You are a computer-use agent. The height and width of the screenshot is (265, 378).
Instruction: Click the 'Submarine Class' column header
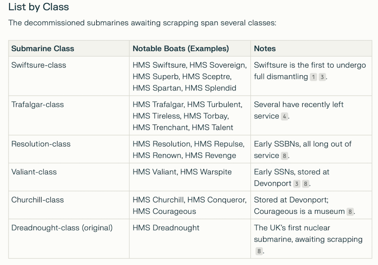[43, 49]
